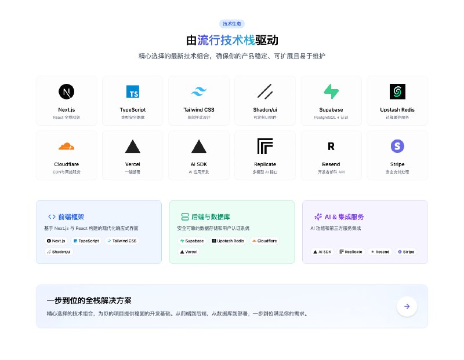The width and height of the screenshot is (464, 360).
Task: Click the 由流行技术栈驱动 headline
Action: pyautogui.click(x=232, y=40)
